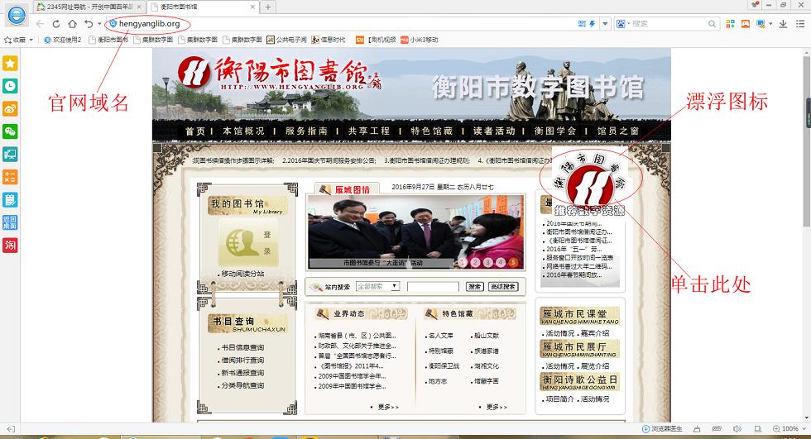Open the undo history dropdown arrow

point(99,24)
